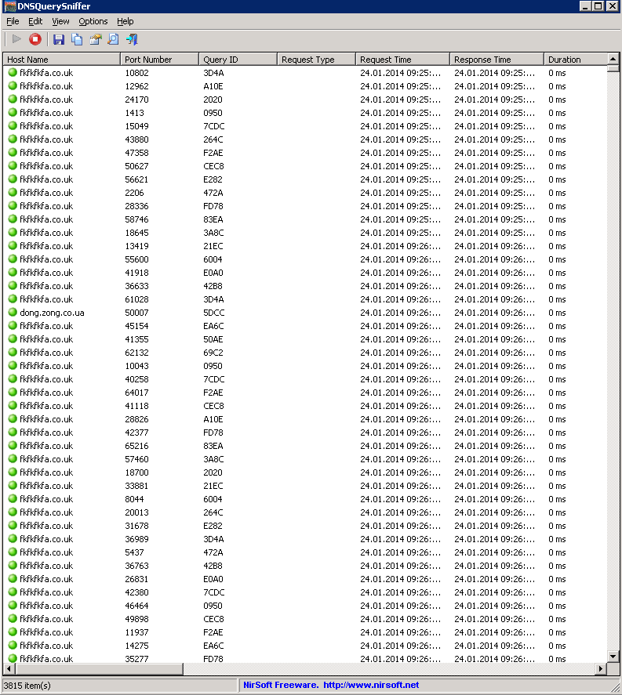This screenshot has height=695, width=622.
Task: Open the File menu
Action: (x=13, y=21)
